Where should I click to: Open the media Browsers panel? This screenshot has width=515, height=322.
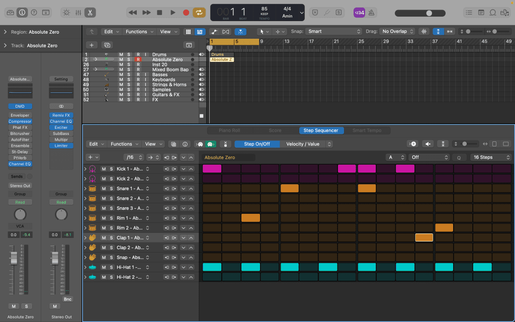tap(504, 13)
